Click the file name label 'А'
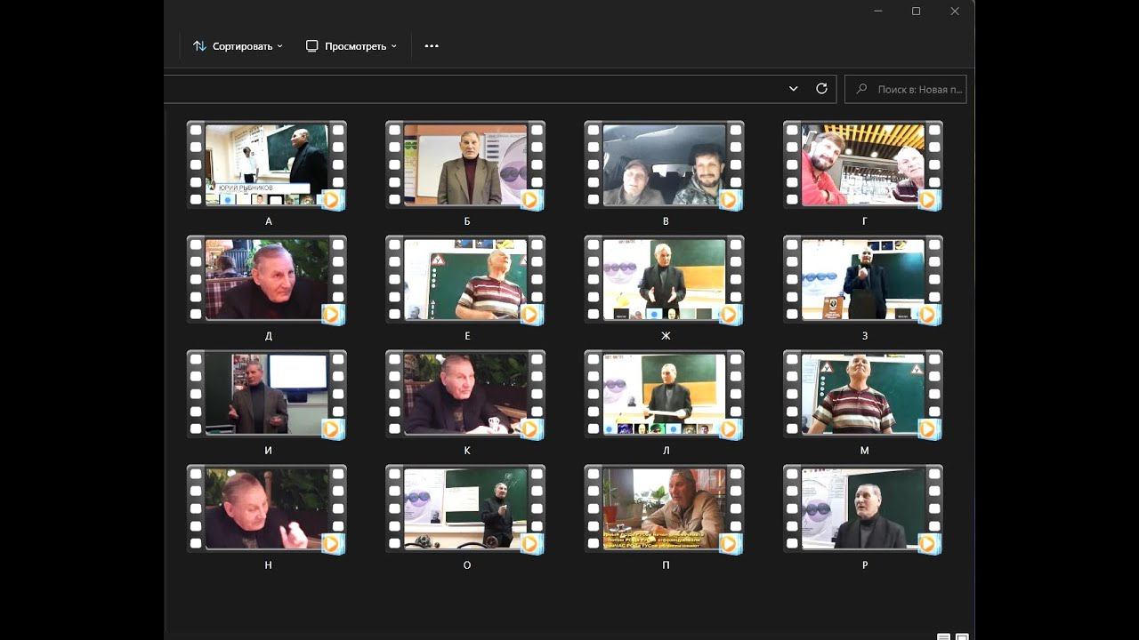Image resolution: width=1139 pixels, height=640 pixels. coord(269,221)
